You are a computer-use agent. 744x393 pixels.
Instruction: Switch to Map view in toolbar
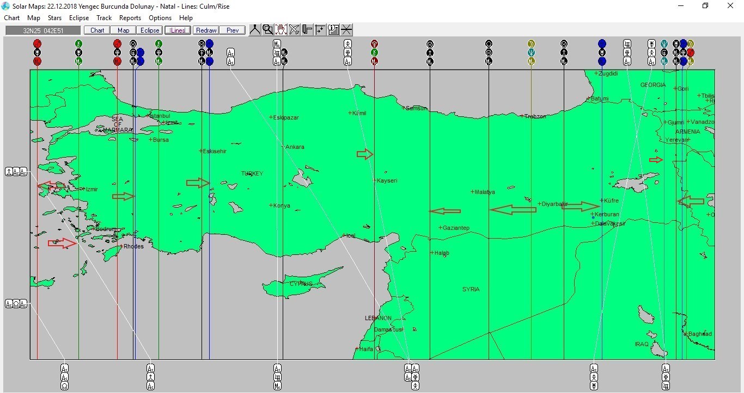pyautogui.click(x=124, y=30)
